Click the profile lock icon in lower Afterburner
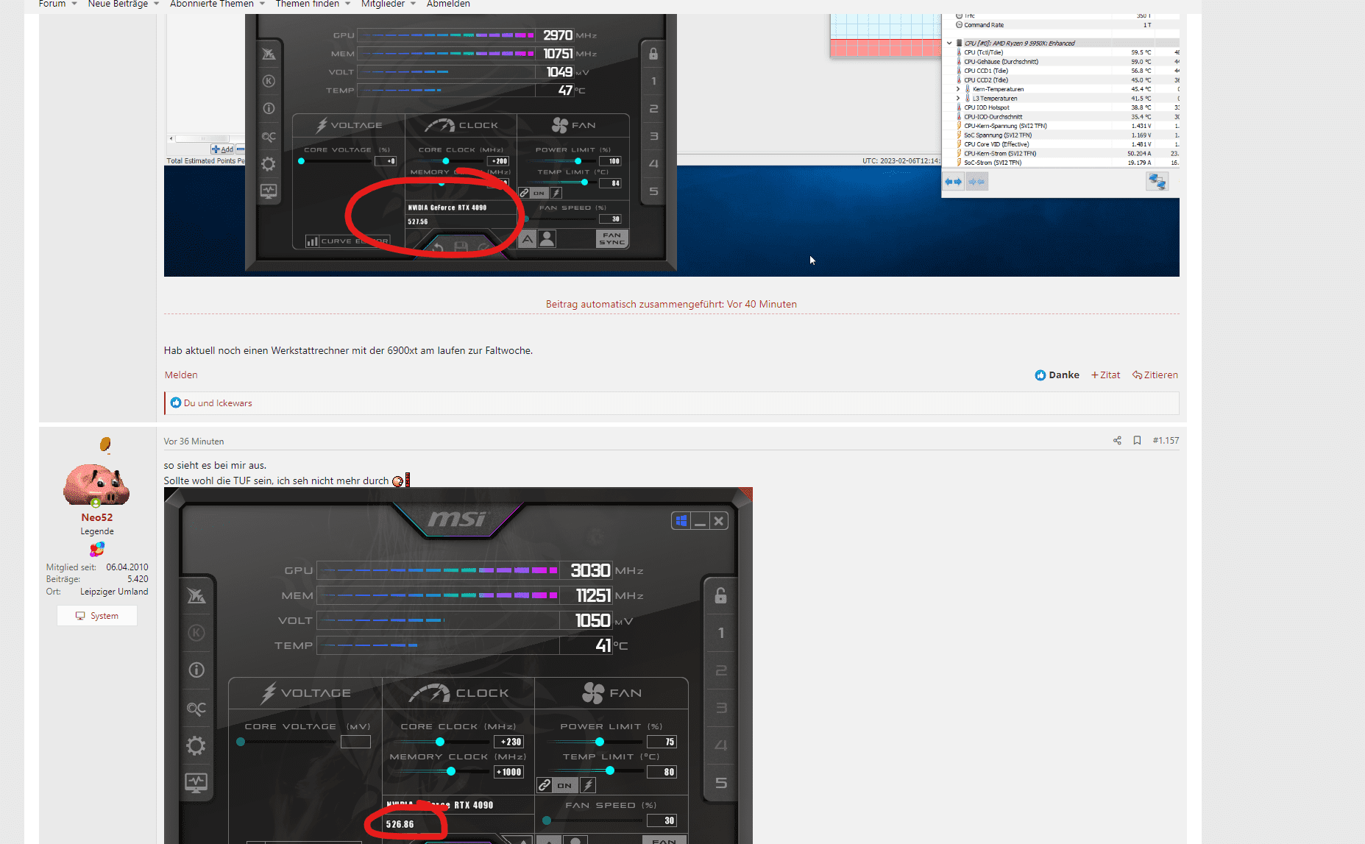This screenshot has height=844, width=1365. (x=720, y=595)
